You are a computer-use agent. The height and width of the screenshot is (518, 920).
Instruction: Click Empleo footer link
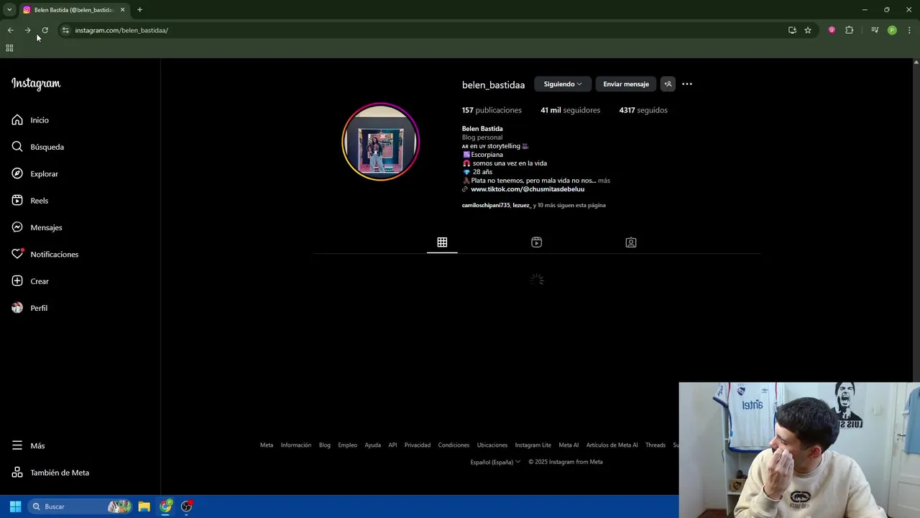(x=348, y=445)
